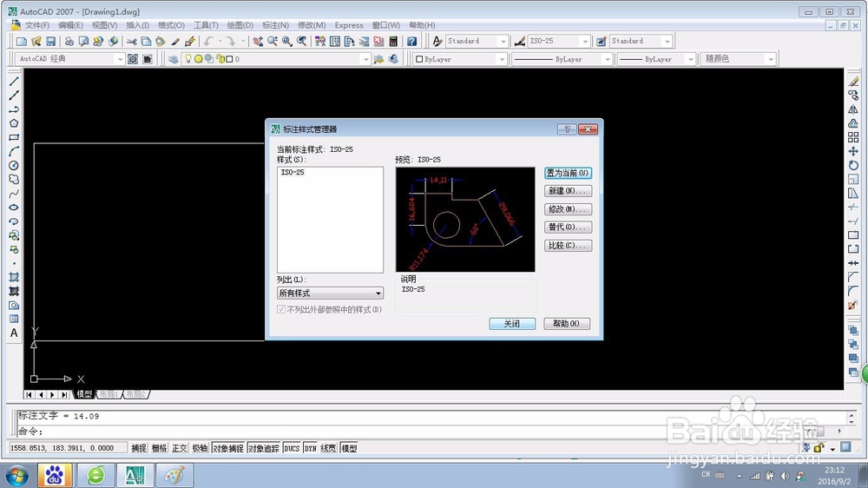Select the Erase tool in modify toolbar
Screen dimensions: 868x488
(853, 82)
